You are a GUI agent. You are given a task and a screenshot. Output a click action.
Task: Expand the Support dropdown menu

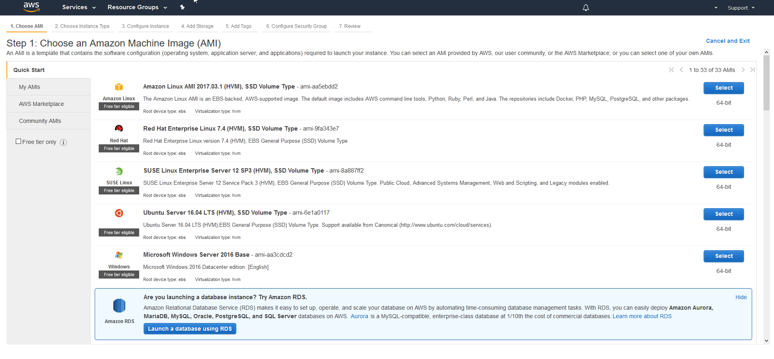pyautogui.click(x=741, y=8)
